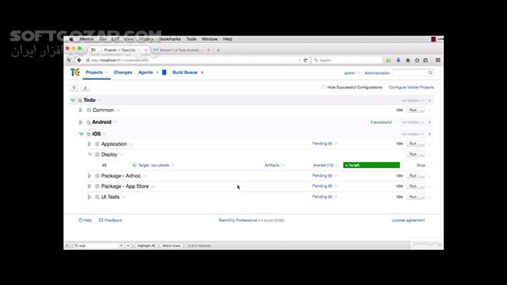Open the Firefox application menu
The width and height of the screenshot is (507, 285).
pyautogui.click(x=87, y=39)
